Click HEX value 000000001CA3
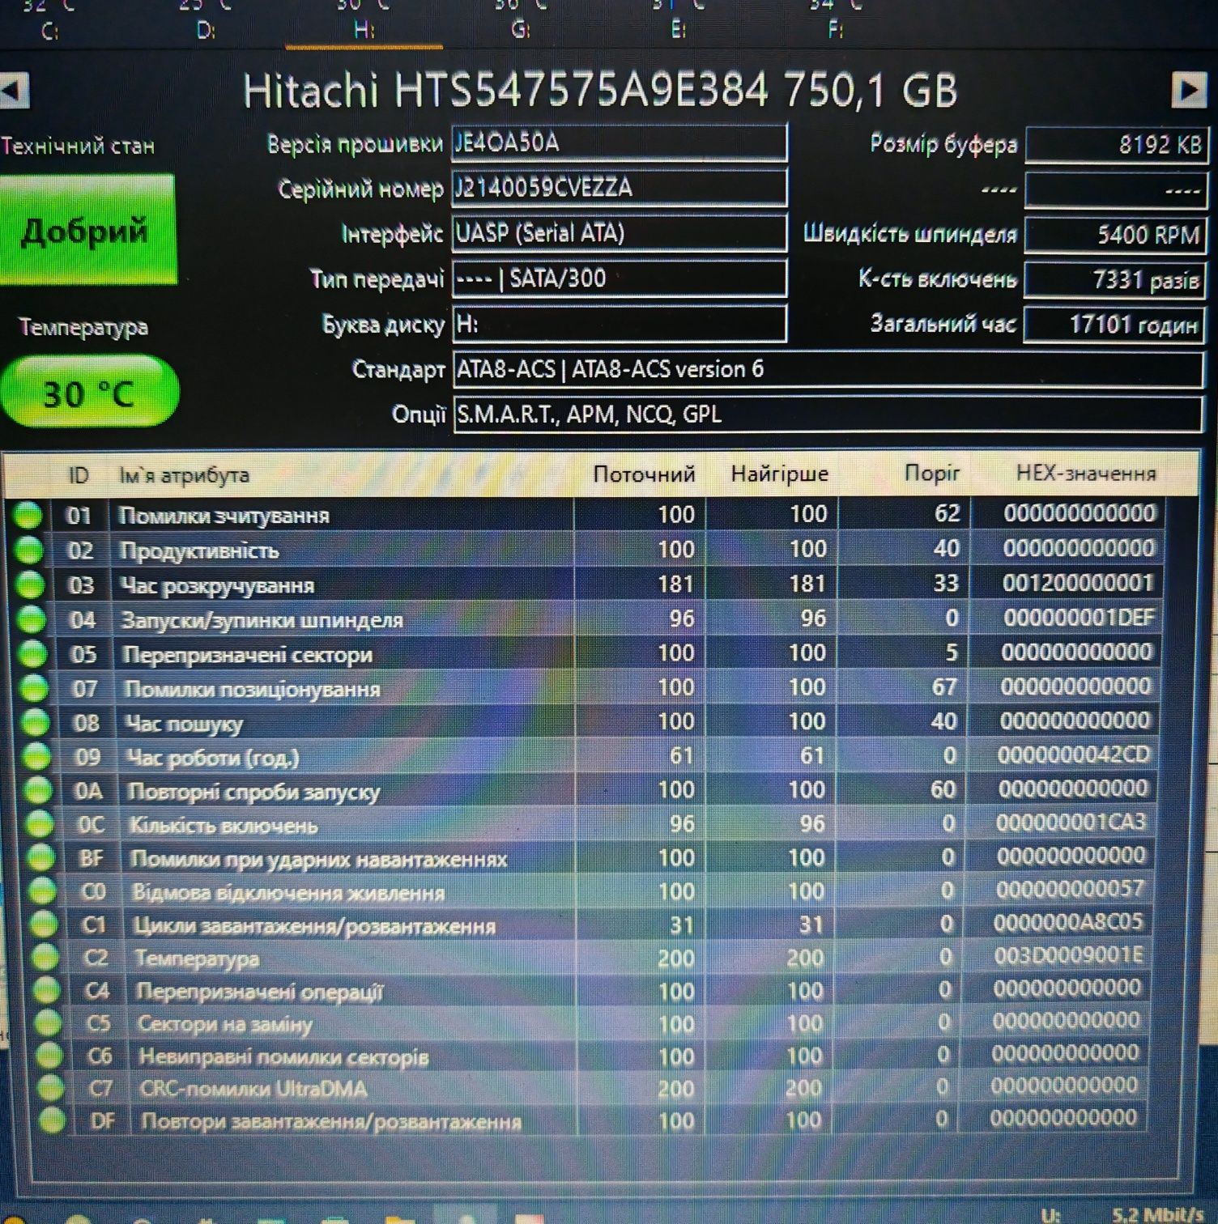 coord(1071,822)
